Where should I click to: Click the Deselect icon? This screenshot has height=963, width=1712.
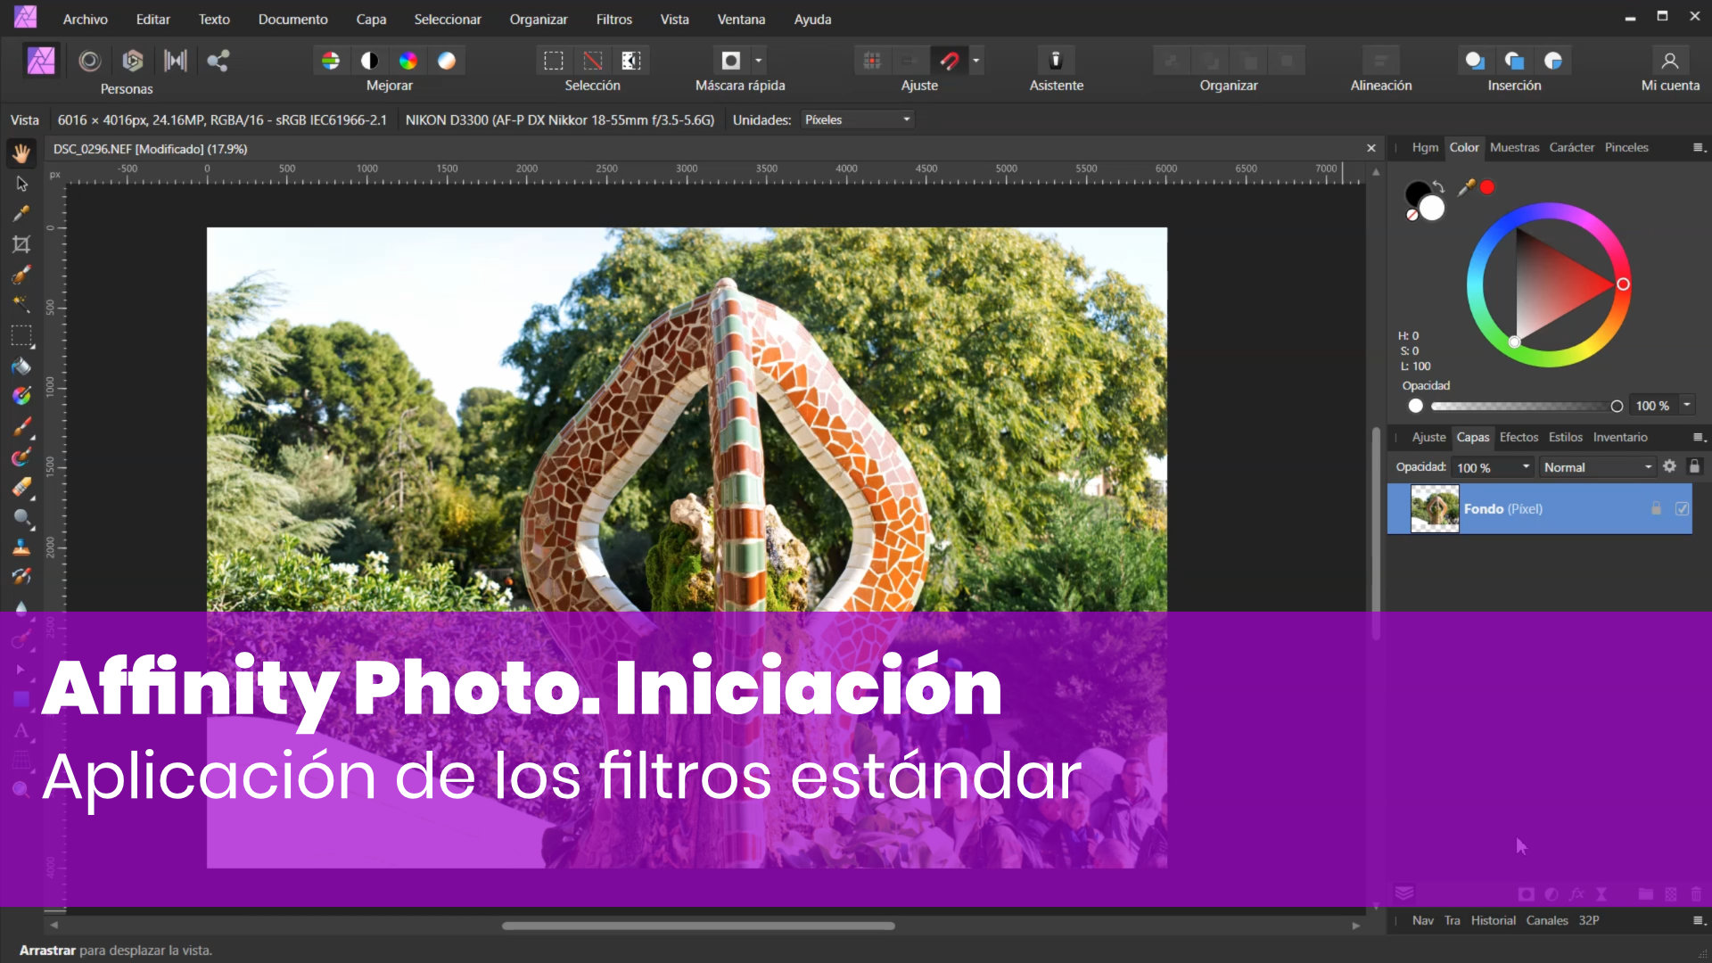(x=592, y=61)
